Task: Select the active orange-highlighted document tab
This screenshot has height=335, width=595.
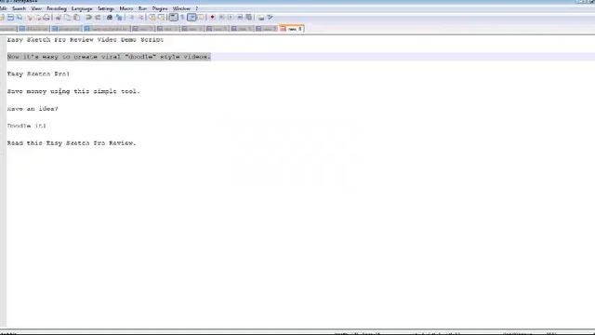Action: click(x=291, y=29)
